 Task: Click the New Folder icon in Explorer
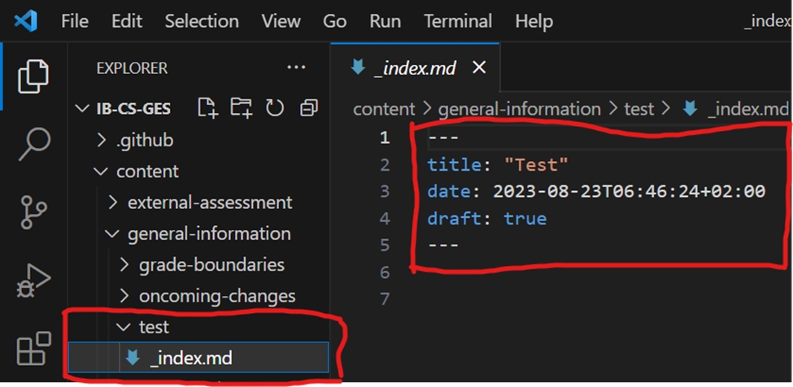tap(242, 107)
